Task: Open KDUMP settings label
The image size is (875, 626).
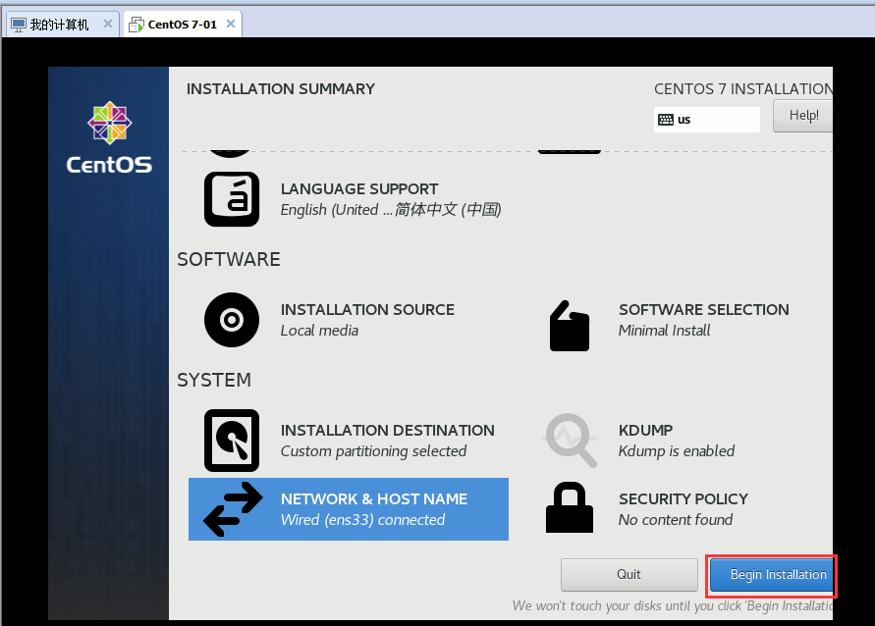Action: 645,431
